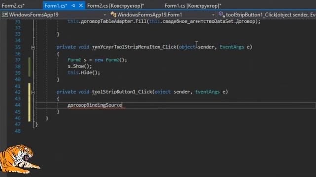The height and width of the screenshot is (177, 316).
Task: Click EventArgs on line 35
Action: point(232,47)
